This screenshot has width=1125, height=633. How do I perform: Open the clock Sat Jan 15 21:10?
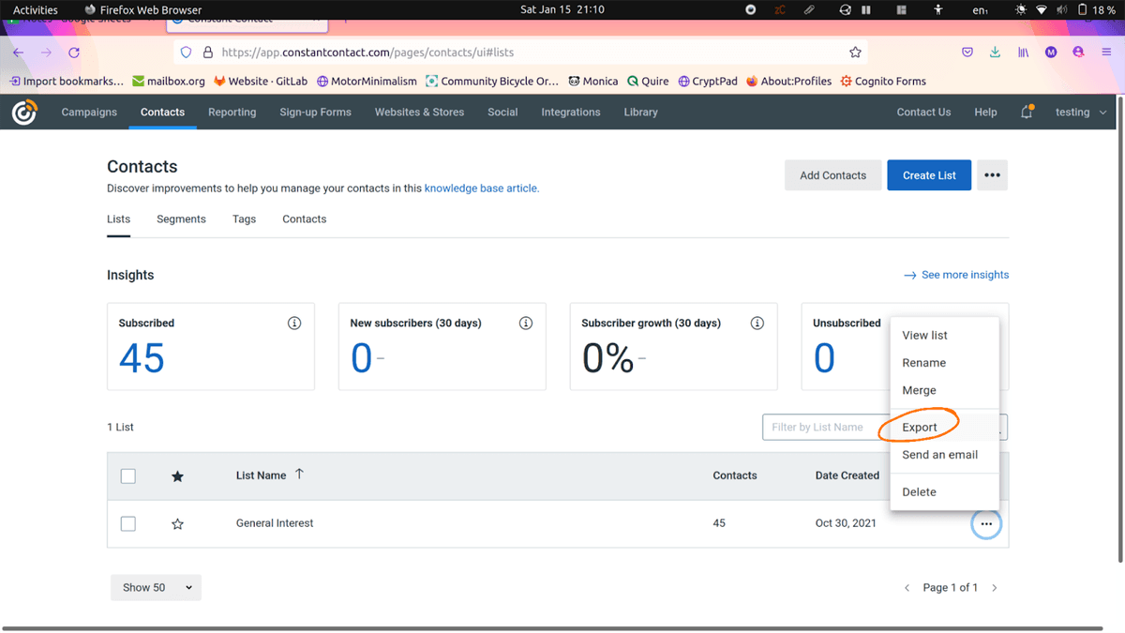coord(562,9)
